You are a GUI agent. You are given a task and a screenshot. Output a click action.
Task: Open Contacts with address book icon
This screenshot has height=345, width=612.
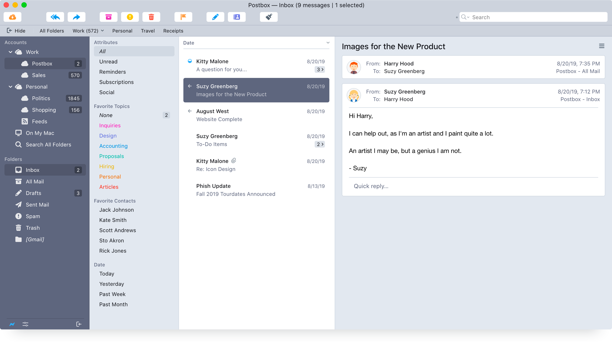(x=237, y=17)
